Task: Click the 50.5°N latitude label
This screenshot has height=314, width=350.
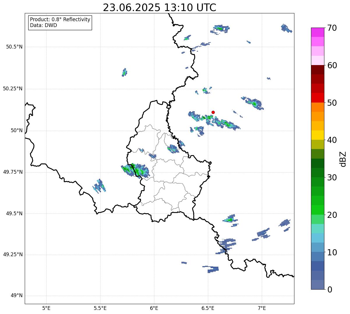Action: 14,47
